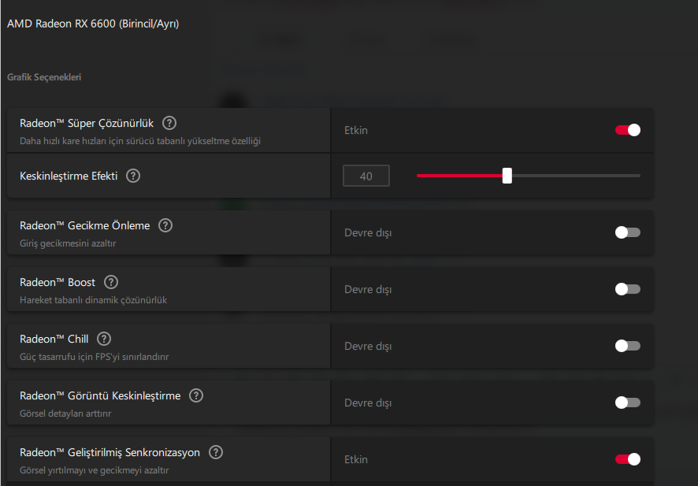This screenshot has width=698, height=486.
Task: Show help for Radeon Gecikme Önleme
Action: (x=165, y=225)
